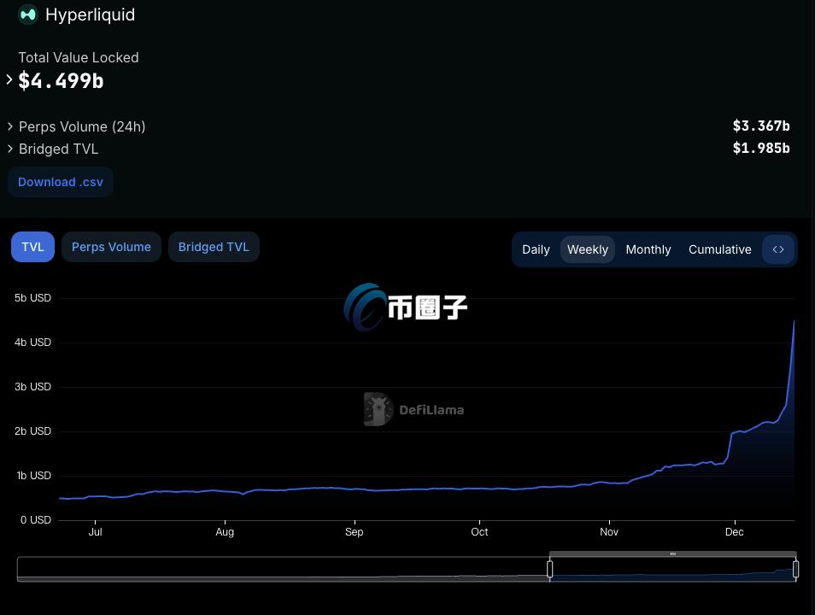The height and width of the screenshot is (615, 815).
Task: Click the Jul x-axis label
Action: (95, 532)
